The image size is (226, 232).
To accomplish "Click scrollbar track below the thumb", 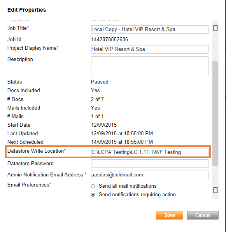I will click(x=215, y=176).
